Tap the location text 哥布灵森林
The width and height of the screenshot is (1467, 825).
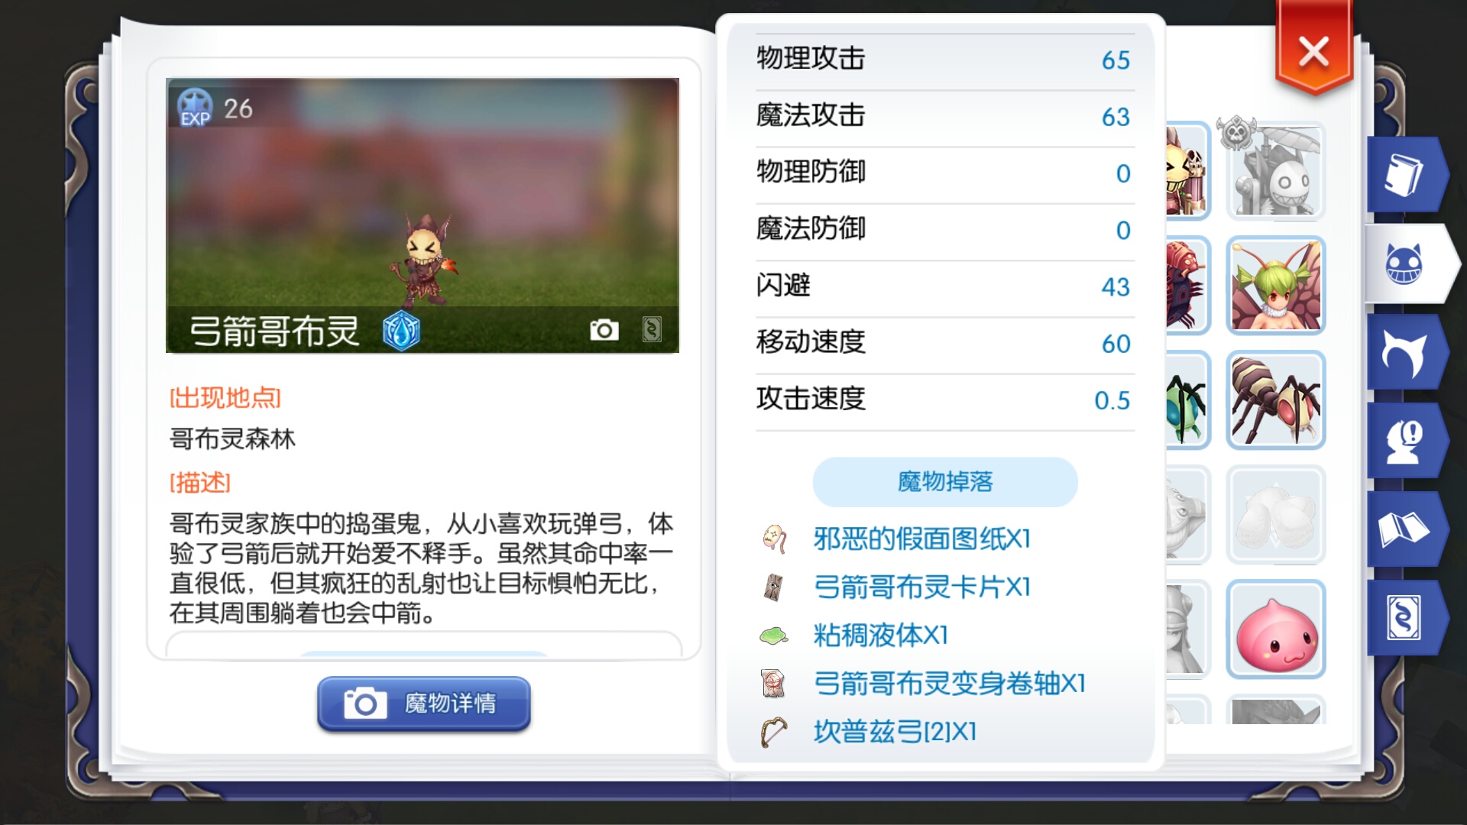232,439
